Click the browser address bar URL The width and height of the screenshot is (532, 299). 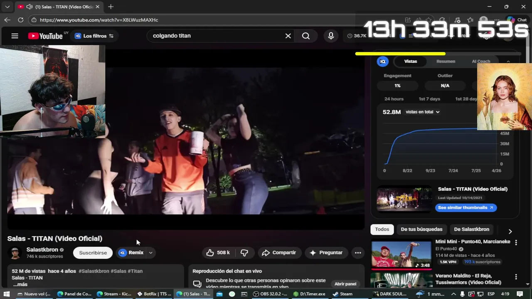(99, 20)
